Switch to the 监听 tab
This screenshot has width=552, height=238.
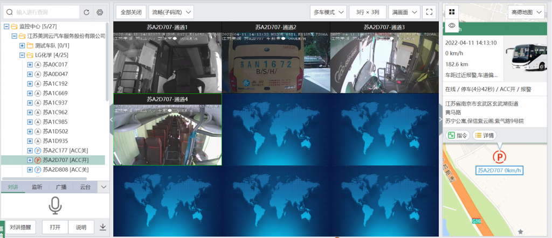pyautogui.click(x=37, y=187)
